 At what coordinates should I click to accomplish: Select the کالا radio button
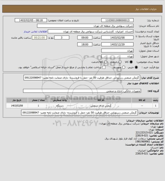coord(131,62)
